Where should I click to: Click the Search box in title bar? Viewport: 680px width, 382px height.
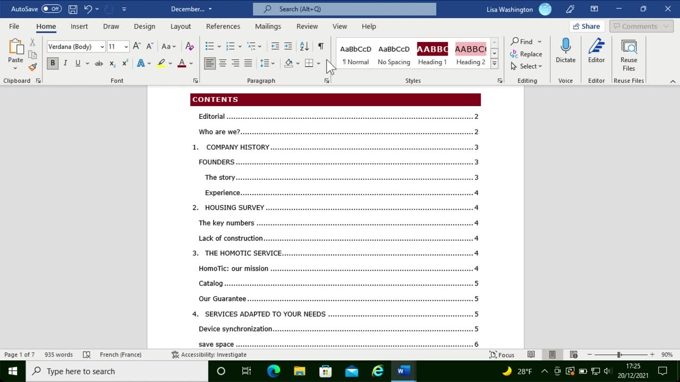coord(344,9)
